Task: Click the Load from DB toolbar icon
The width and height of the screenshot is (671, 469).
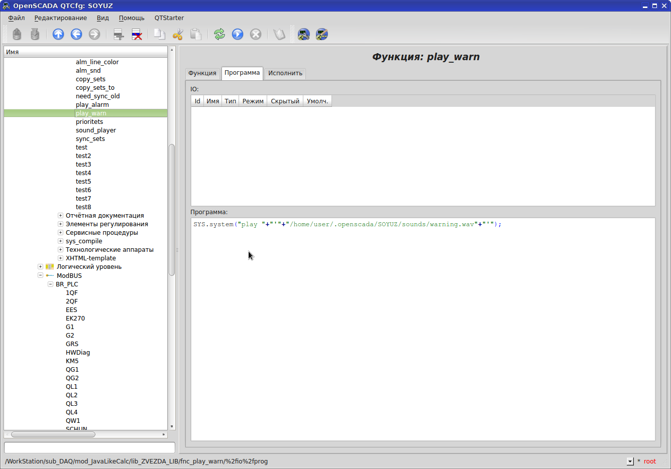Action: (17, 34)
